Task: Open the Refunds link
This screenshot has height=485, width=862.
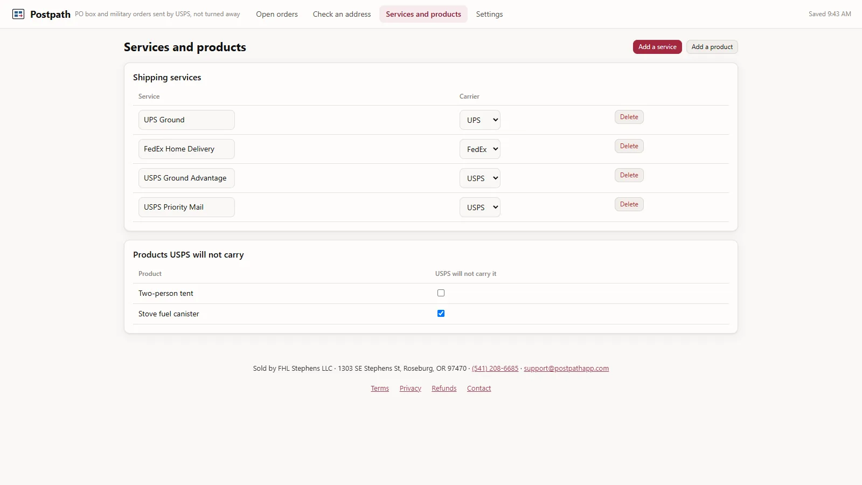Action: click(444, 389)
